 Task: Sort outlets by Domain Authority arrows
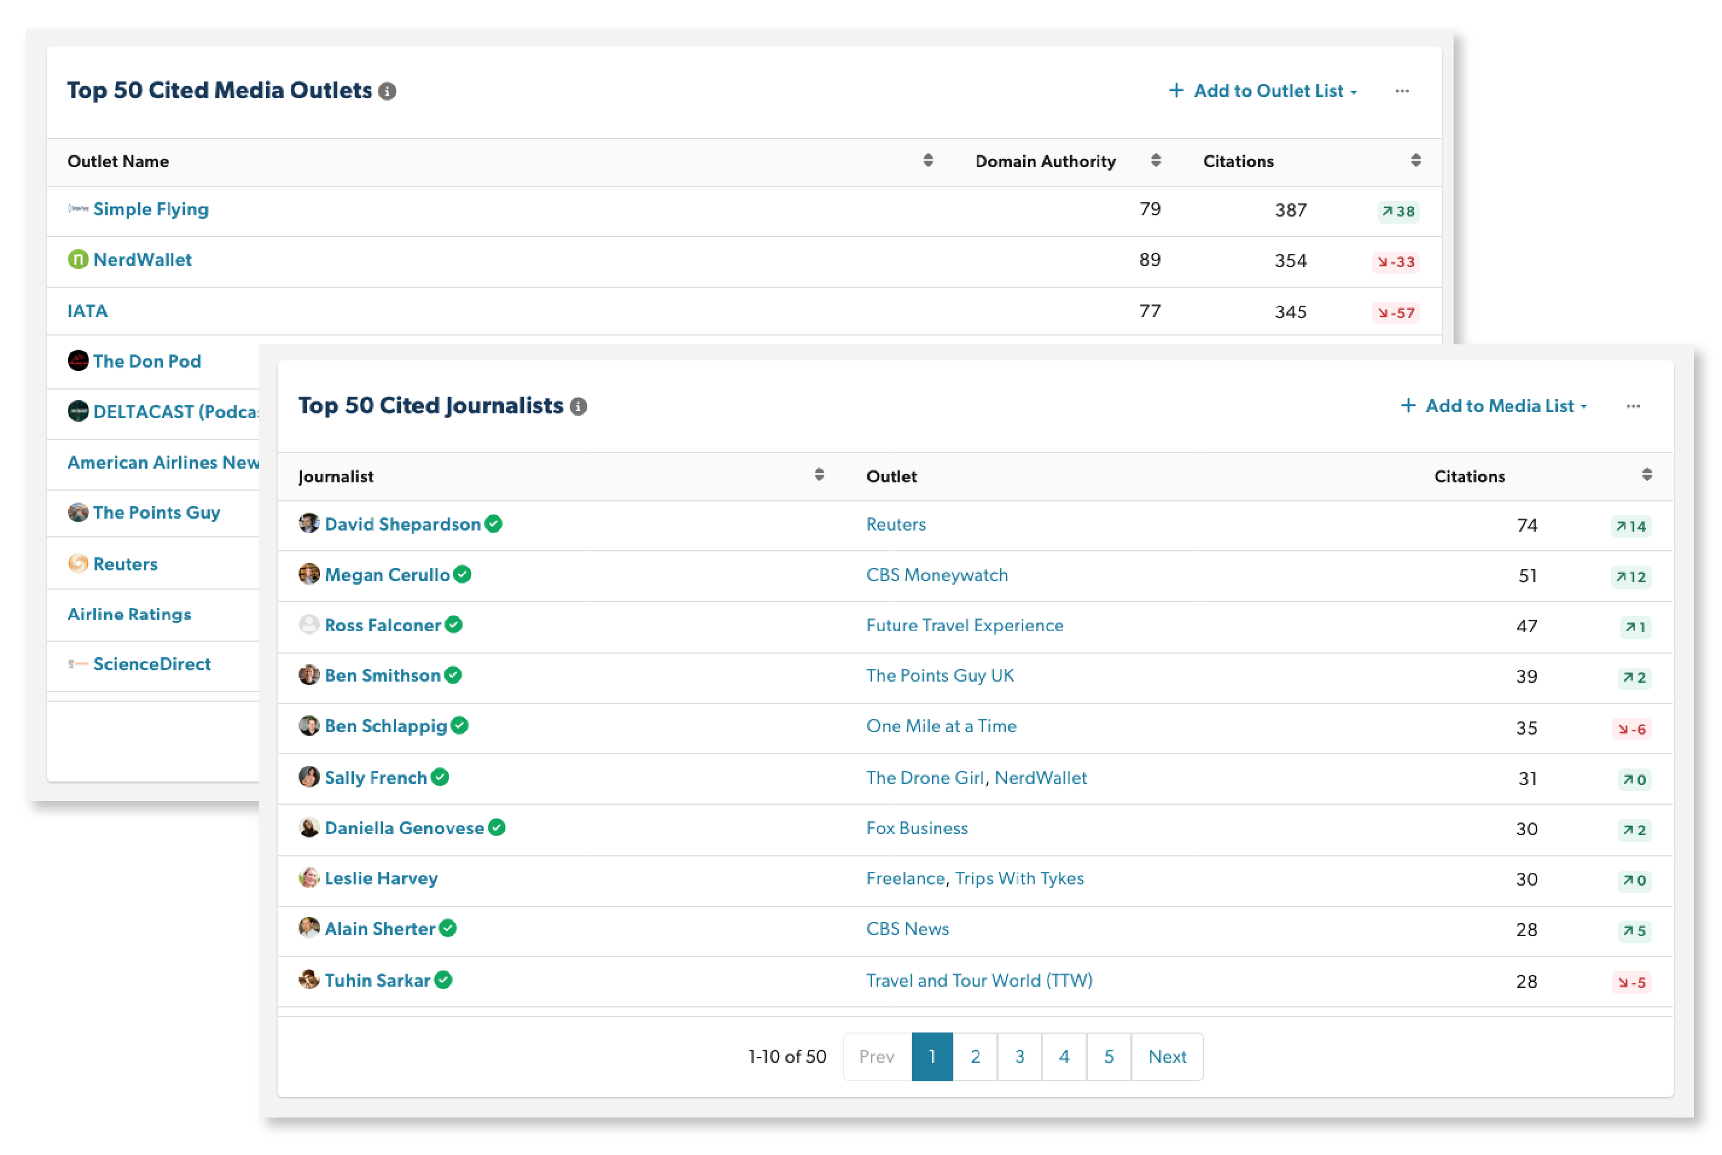tap(1156, 161)
